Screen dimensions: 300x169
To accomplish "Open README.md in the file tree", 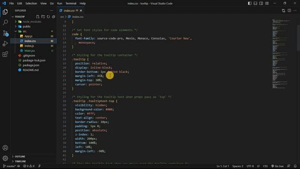I will coord(30,70).
